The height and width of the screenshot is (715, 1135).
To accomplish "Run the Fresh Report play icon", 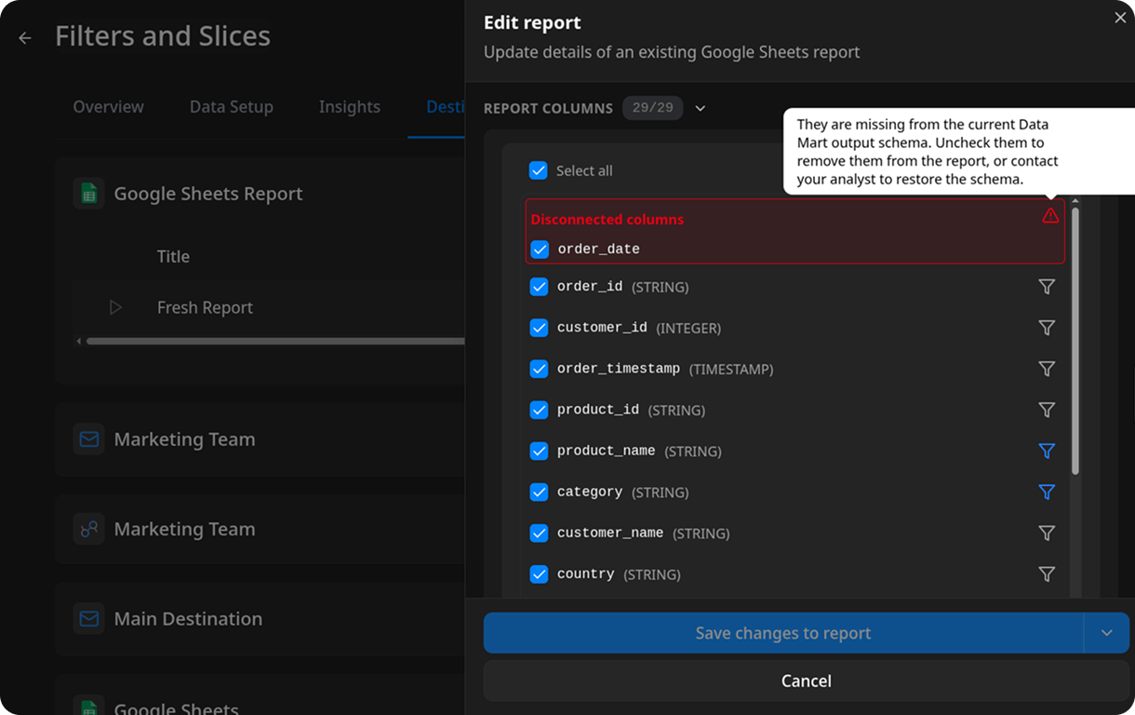I will pyautogui.click(x=115, y=307).
